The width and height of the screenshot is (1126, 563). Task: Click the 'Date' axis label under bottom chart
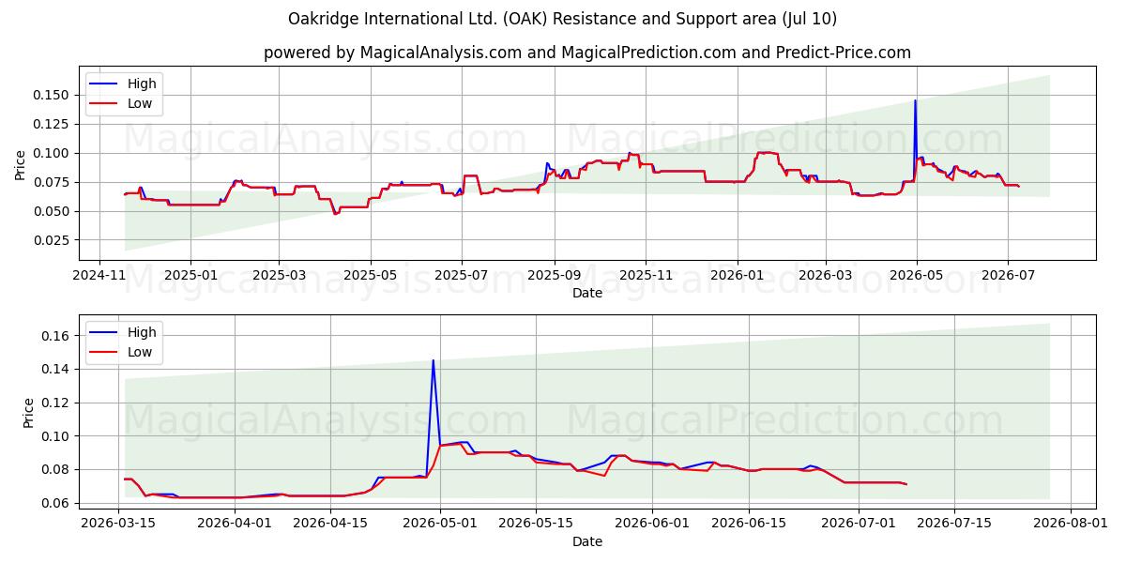point(587,541)
